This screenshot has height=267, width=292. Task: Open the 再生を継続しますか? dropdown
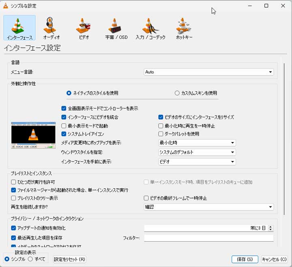(209, 207)
